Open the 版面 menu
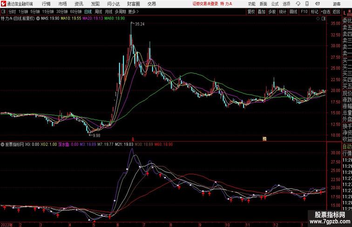The height and width of the screenshot is (227, 352). pyautogui.click(x=264, y=4)
